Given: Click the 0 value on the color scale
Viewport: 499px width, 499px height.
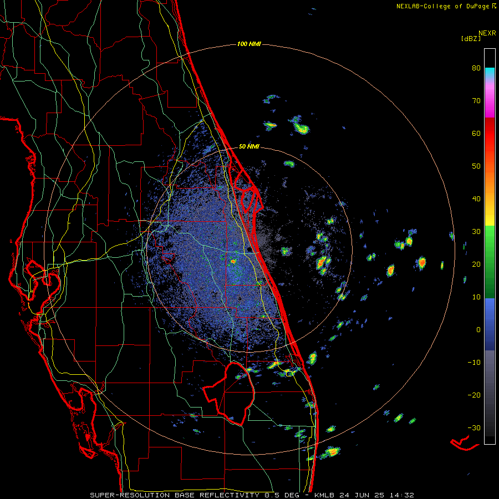Looking at the screenshot, I should (x=478, y=330).
